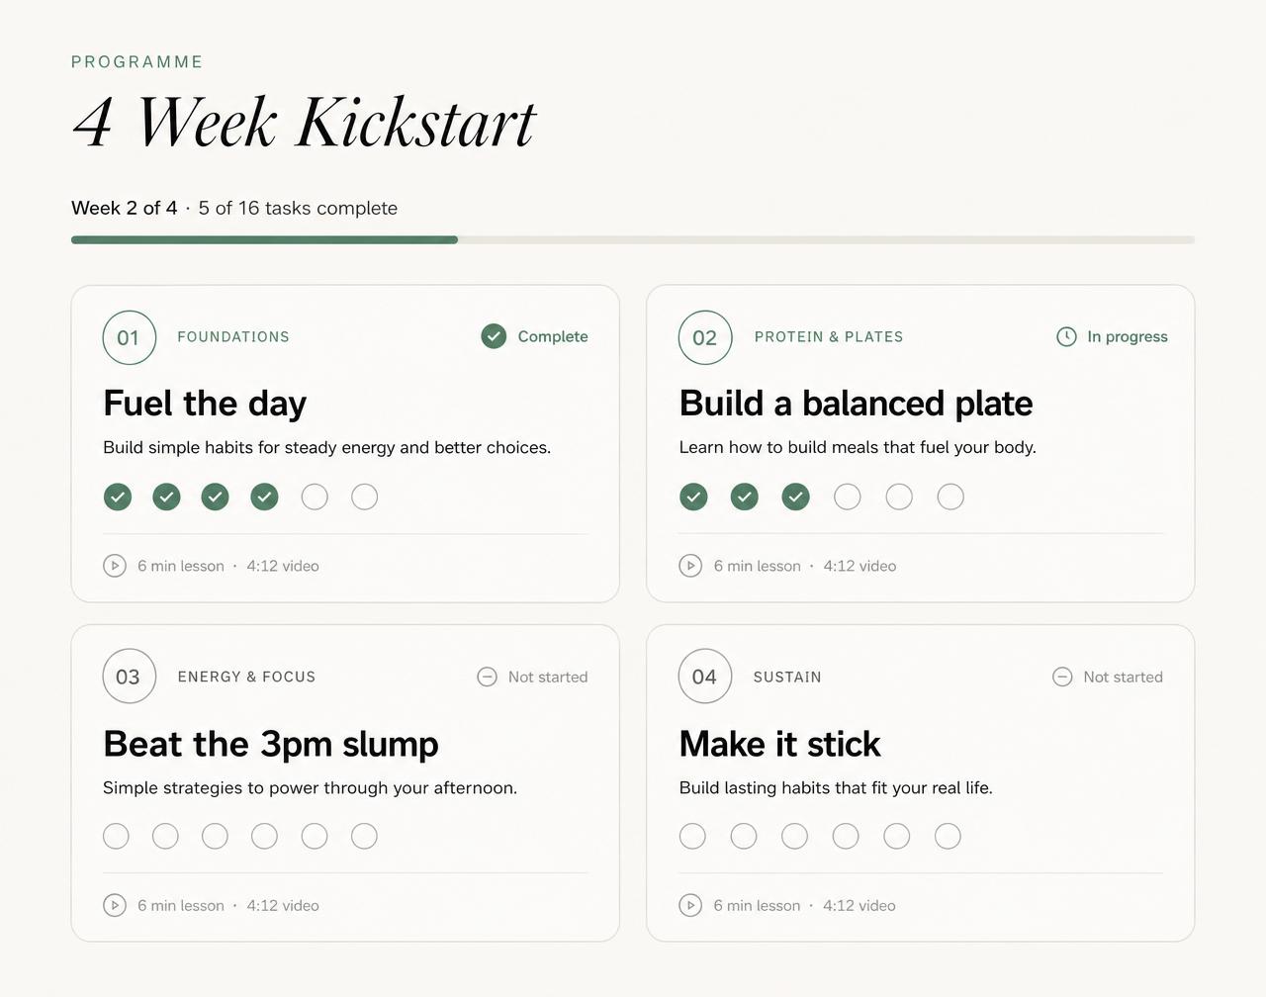
Task: Click the In progress status label
Action: tap(1128, 336)
